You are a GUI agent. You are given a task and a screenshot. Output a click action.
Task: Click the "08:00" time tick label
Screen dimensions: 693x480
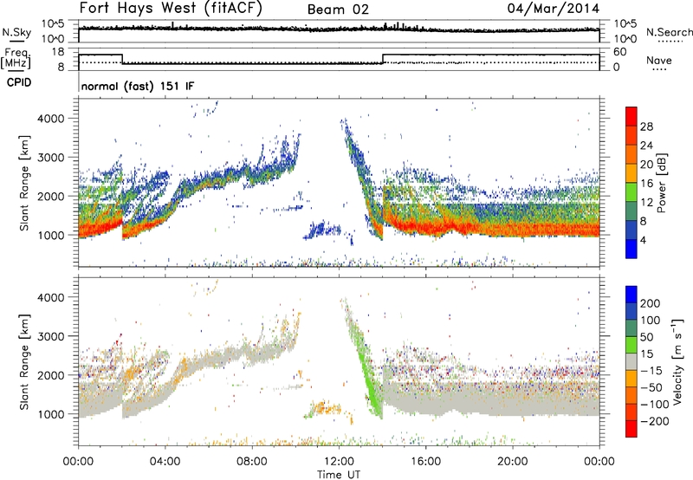[251, 462]
